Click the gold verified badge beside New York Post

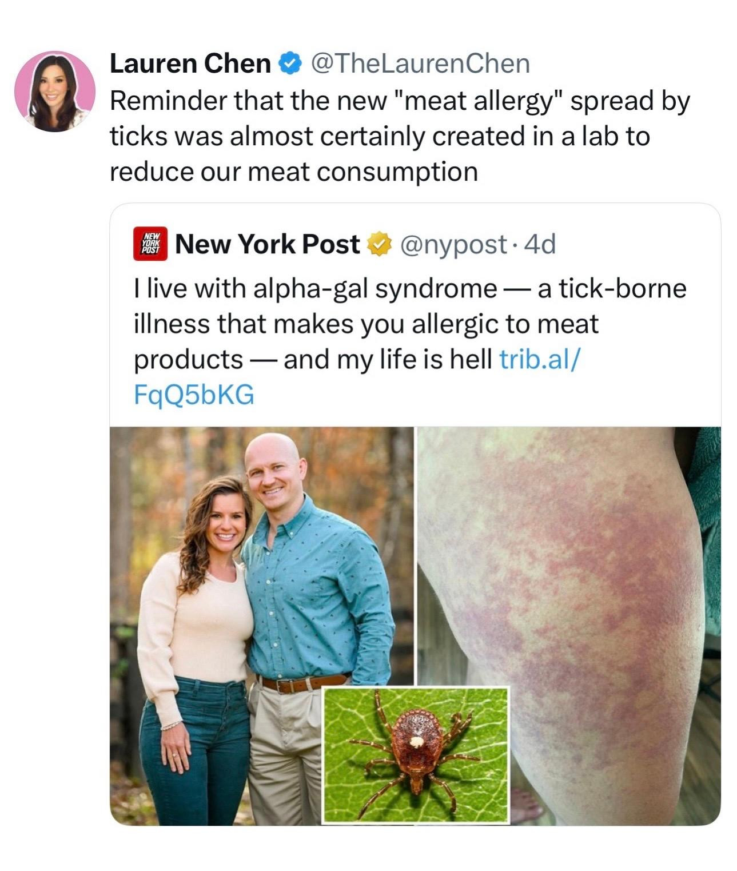coord(378,245)
